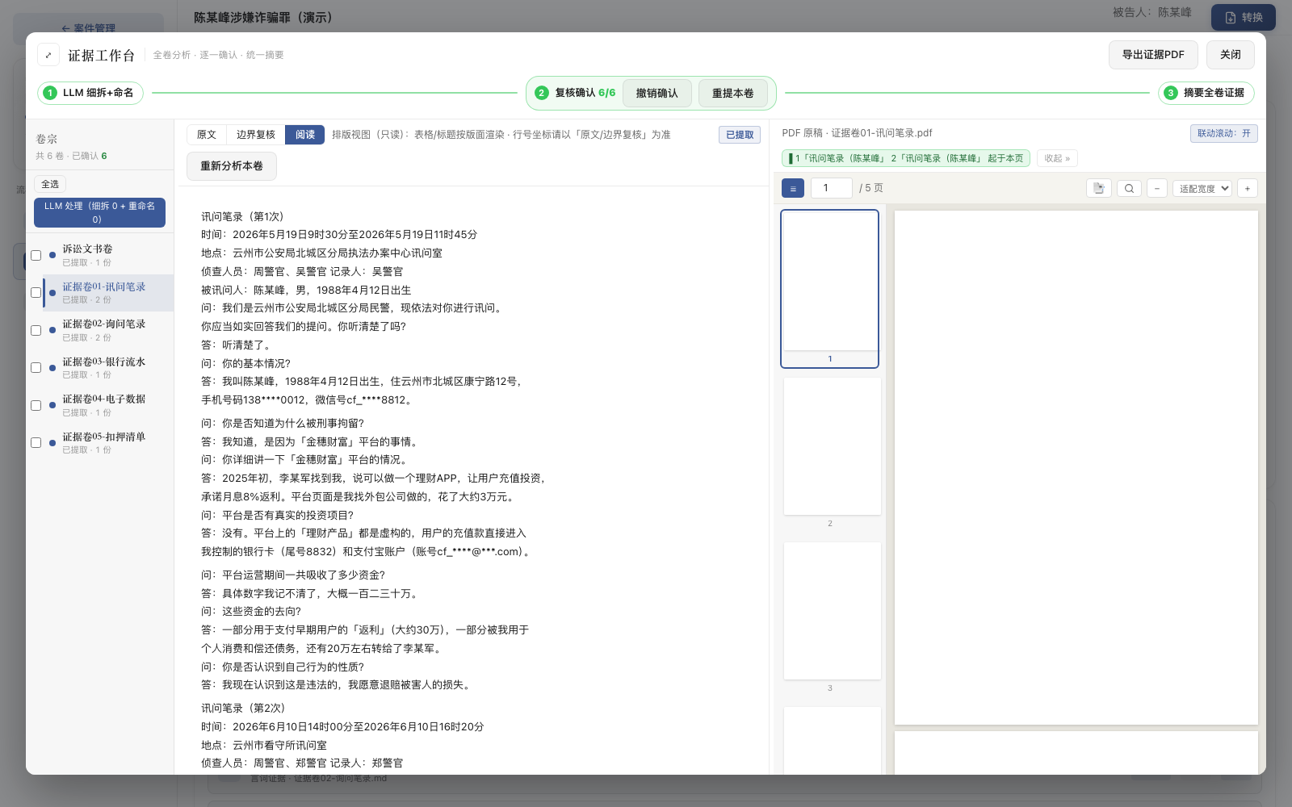Click 重提本卷 button

[x=732, y=93]
